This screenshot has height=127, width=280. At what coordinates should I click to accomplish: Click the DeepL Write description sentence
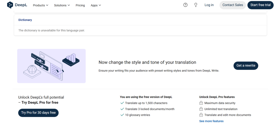[x=159, y=71]
